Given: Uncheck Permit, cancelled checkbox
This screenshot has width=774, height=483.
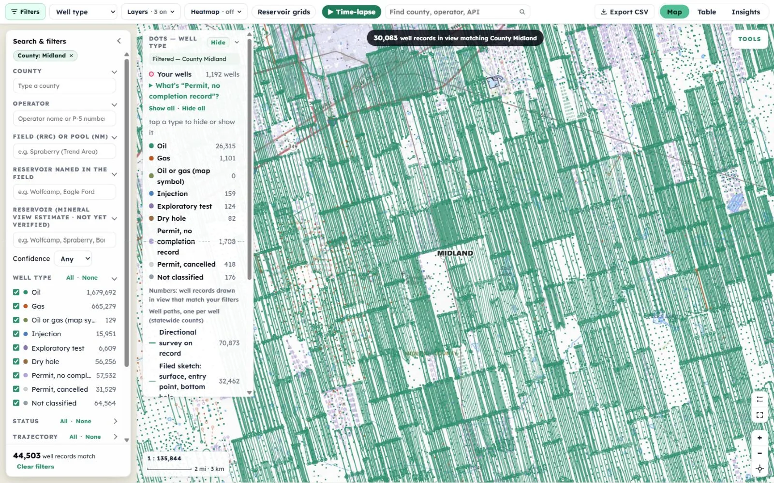Looking at the screenshot, I should 16,389.
